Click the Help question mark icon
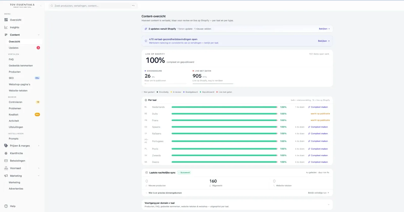The width and height of the screenshot is (404, 212). pyautogui.click(x=6, y=206)
